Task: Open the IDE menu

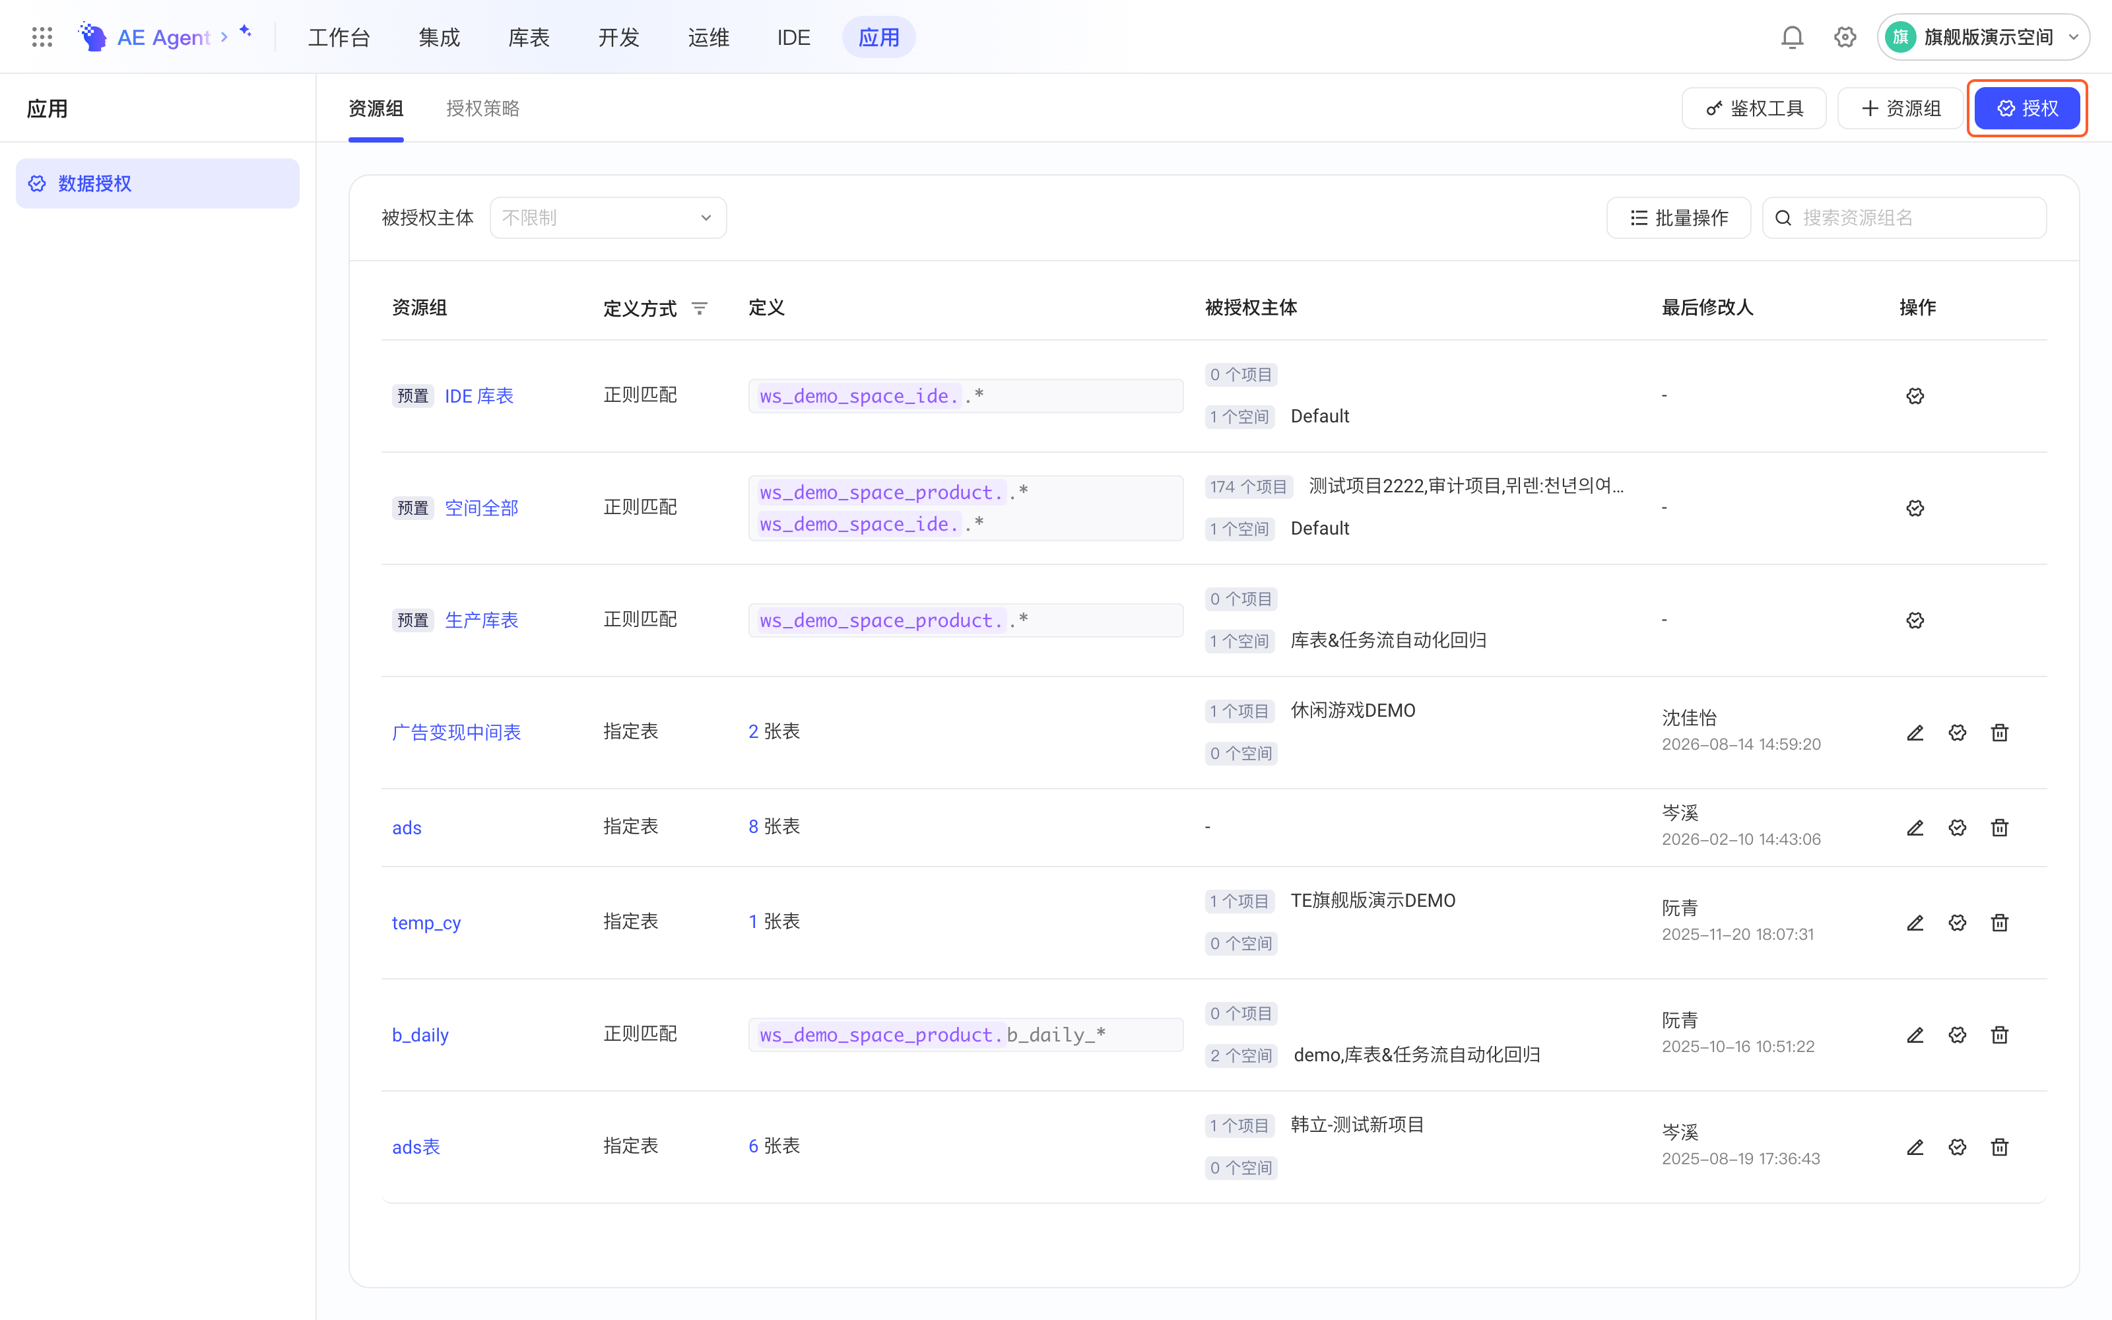Action: pos(793,38)
